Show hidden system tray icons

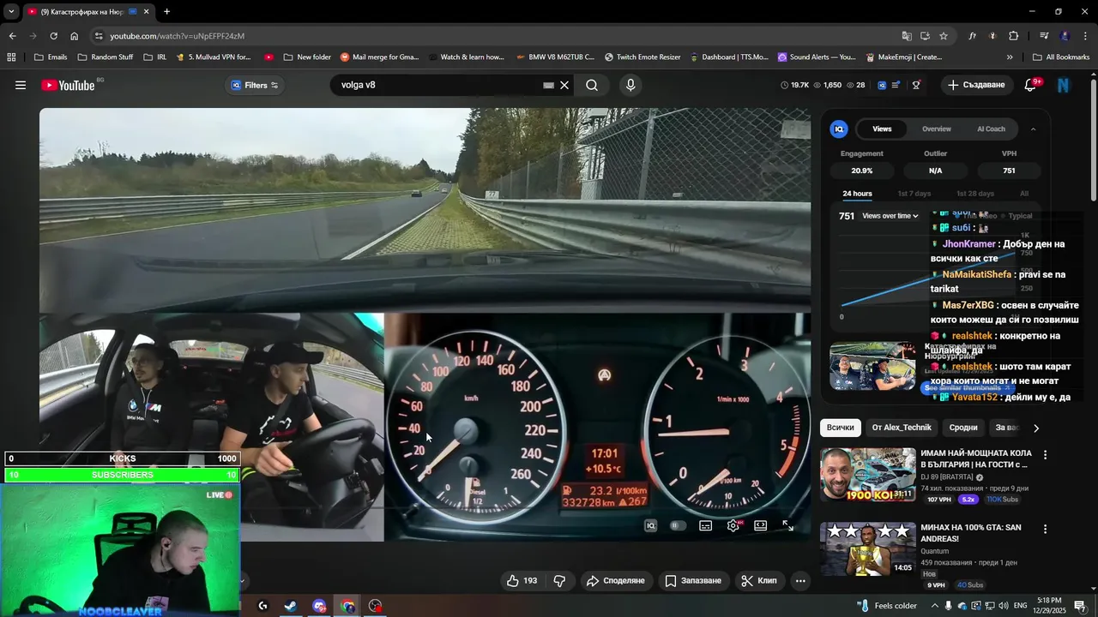pos(935,606)
